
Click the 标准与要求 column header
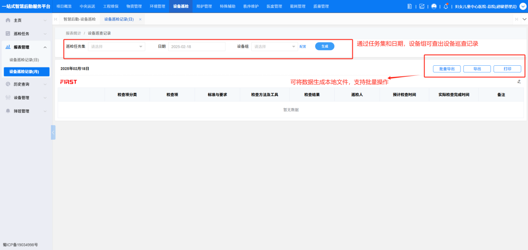(217, 94)
